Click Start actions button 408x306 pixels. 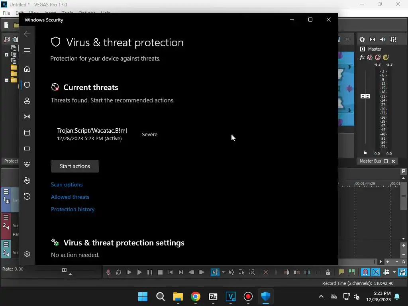(x=75, y=166)
